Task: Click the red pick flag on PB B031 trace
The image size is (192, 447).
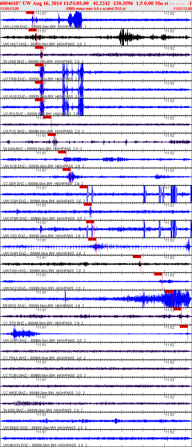Action: click(x=169, y=292)
